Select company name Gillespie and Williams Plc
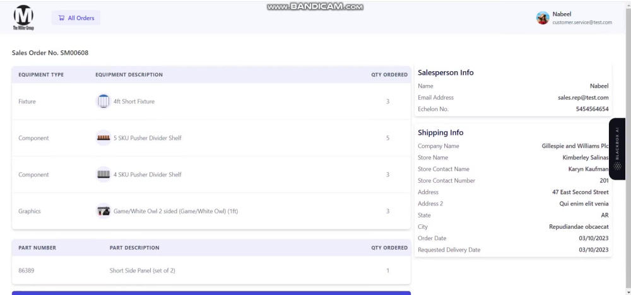 (575, 146)
